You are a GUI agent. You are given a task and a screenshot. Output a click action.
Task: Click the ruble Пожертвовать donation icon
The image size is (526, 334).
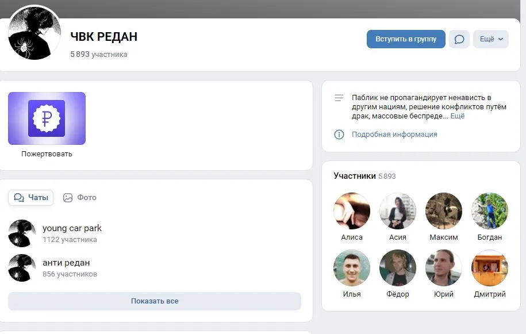(x=47, y=118)
